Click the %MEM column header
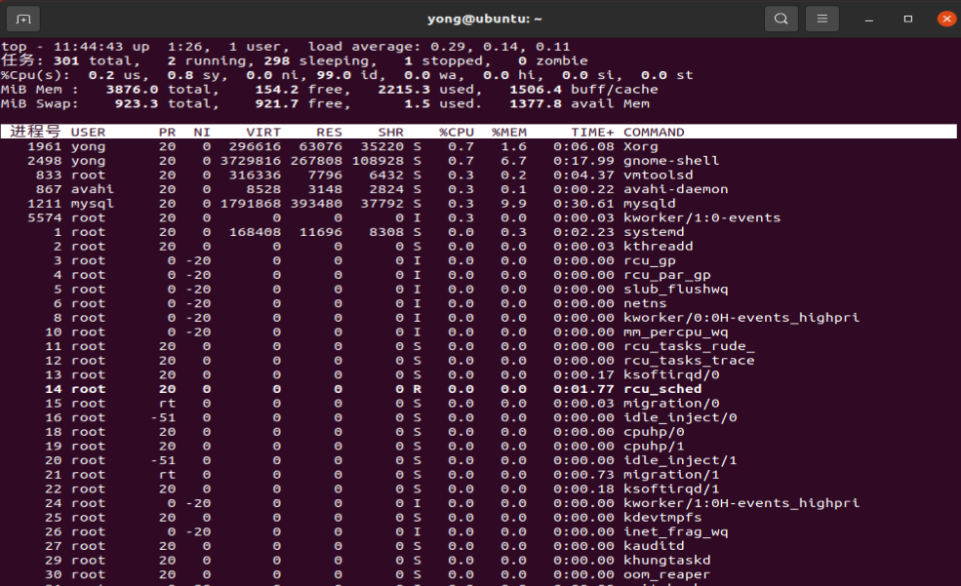961x586 pixels. coord(509,133)
